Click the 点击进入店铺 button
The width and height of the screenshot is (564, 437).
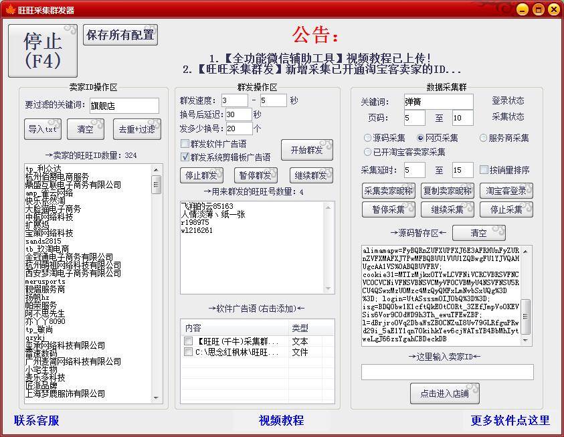click(445, 394)
